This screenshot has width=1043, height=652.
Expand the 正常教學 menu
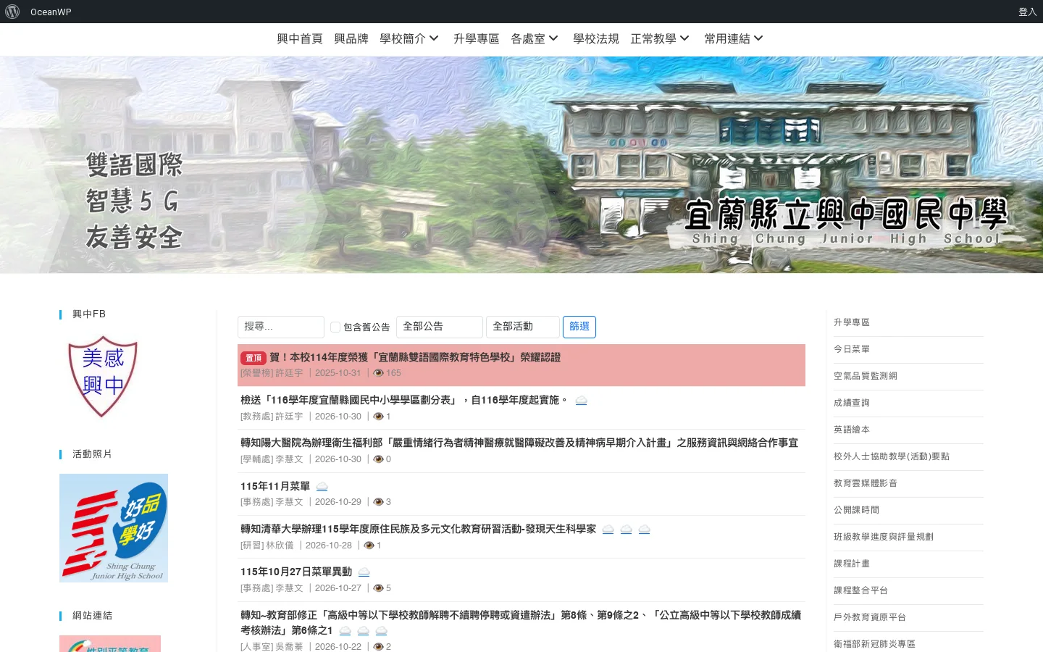coord(660,39)
